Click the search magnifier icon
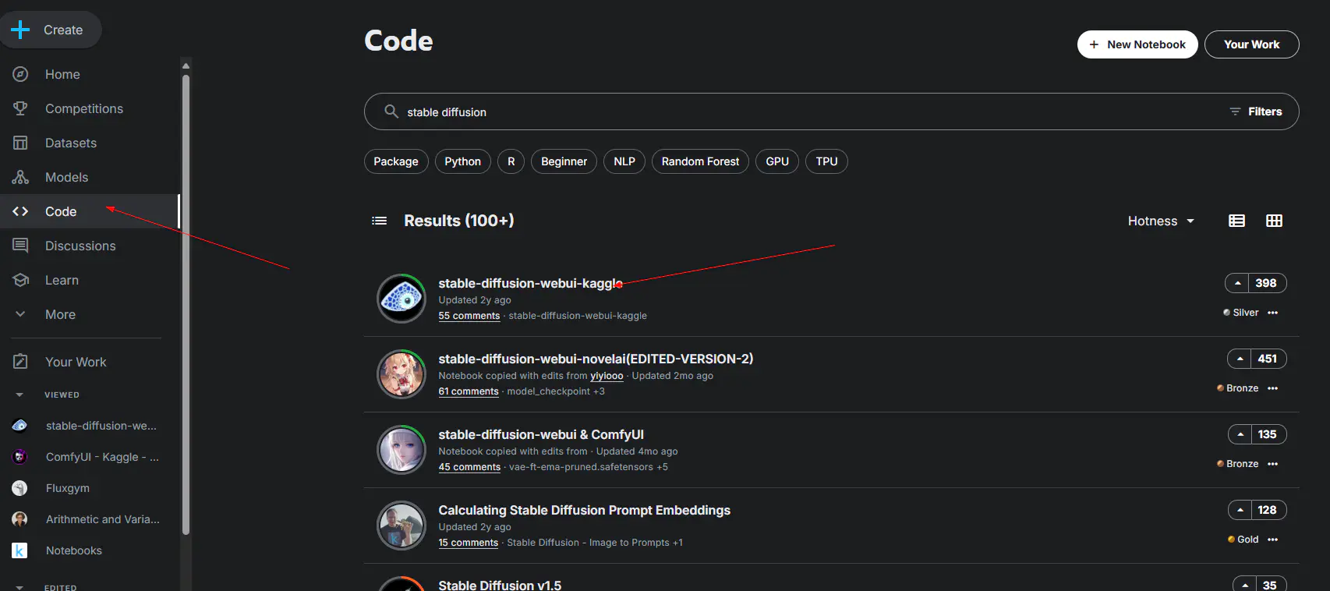This screenshot has height=591, width=1330. [391, 111]
